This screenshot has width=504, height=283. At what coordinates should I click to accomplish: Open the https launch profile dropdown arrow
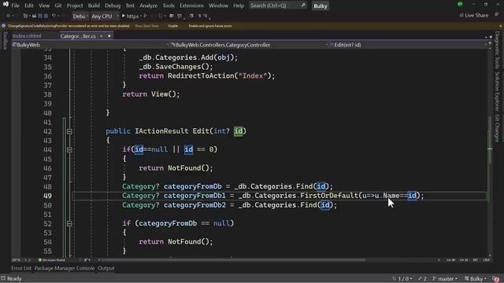pos(141,16)
